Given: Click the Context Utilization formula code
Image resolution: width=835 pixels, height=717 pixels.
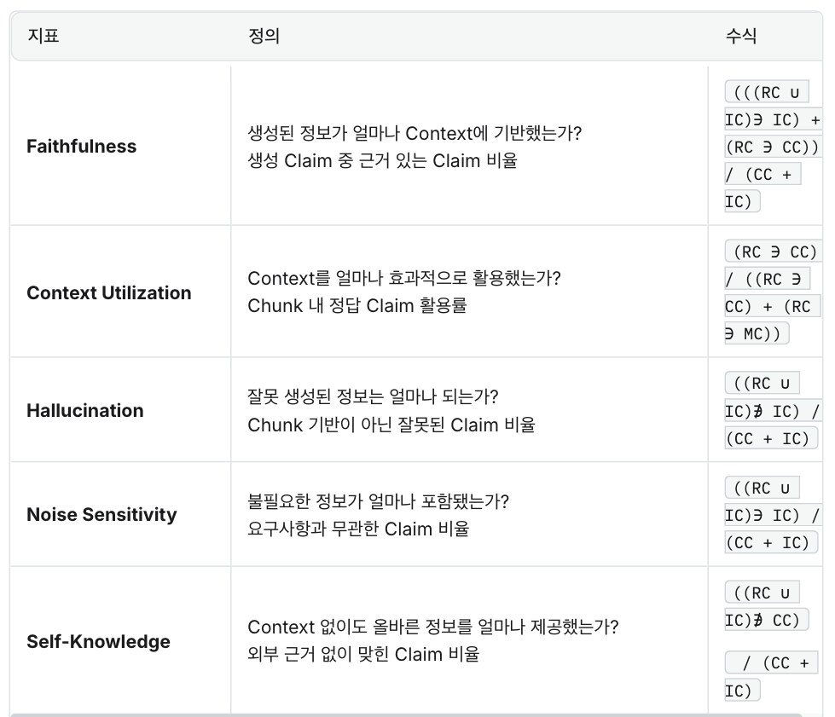Looking at the screenshot, I should tap(771, 292).
